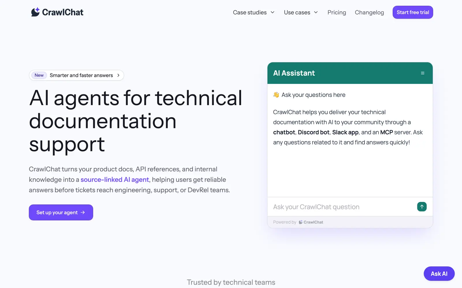This screenshot has height=288, width=462.
Task: Click the waving hand emoji
Action: (x=276, y=95)
